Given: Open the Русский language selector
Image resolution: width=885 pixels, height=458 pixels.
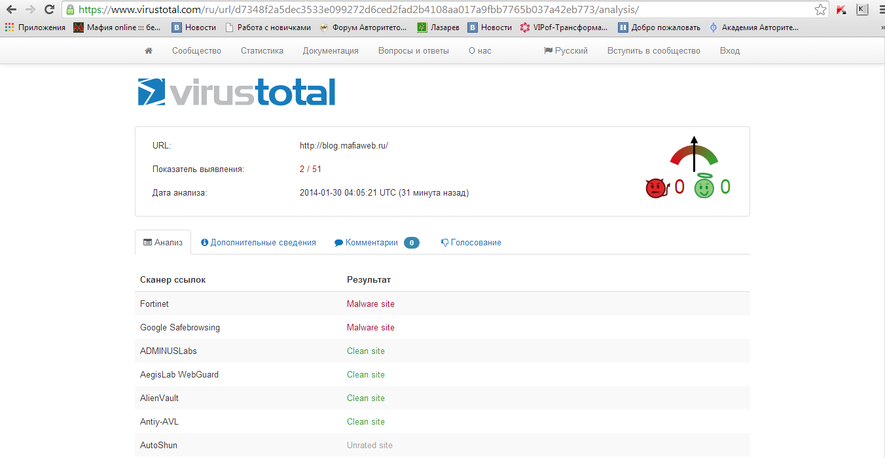Looking at the screenshot, I should [566, 51].
